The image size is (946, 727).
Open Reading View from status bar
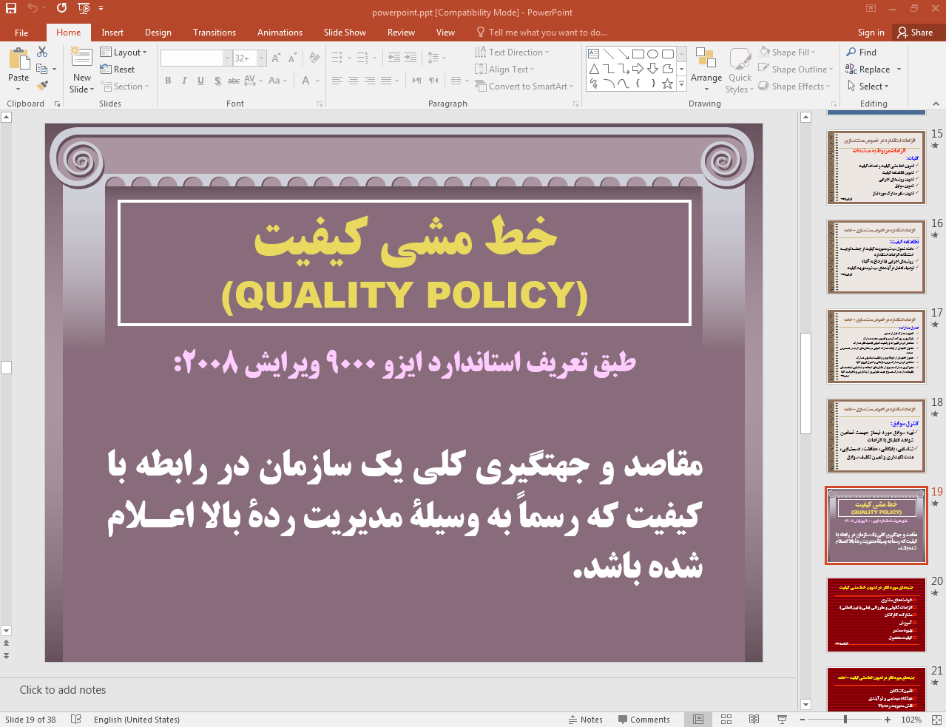pos(754,720)
